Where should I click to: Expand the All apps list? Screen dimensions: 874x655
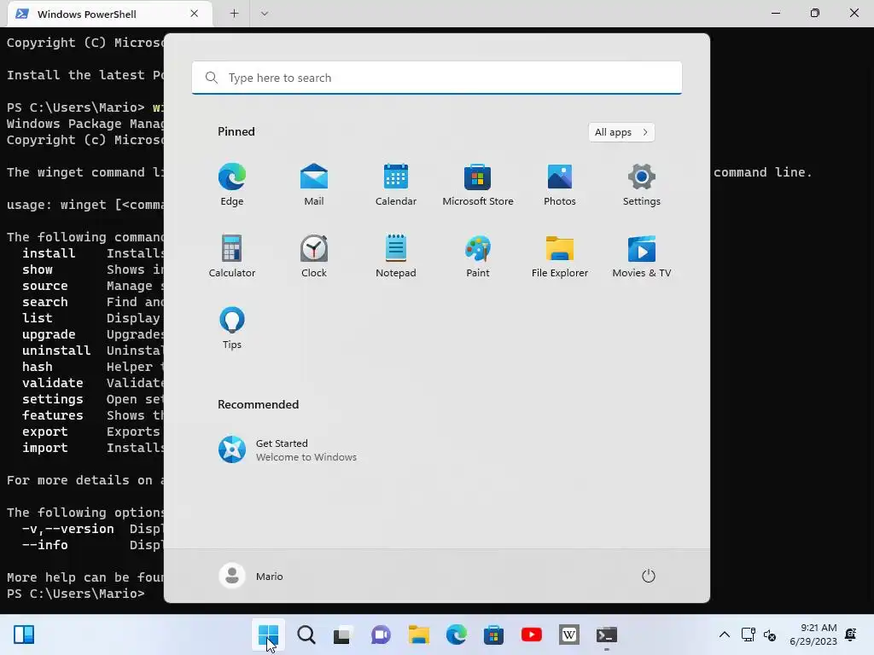pos(621,132)
